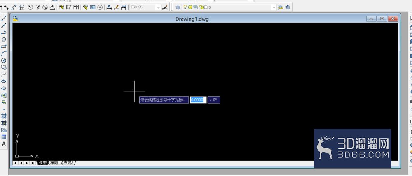This screenshot has height=176, width=412.
Task: Click the Layer Previous icon
Action: [x=288, y=7]
